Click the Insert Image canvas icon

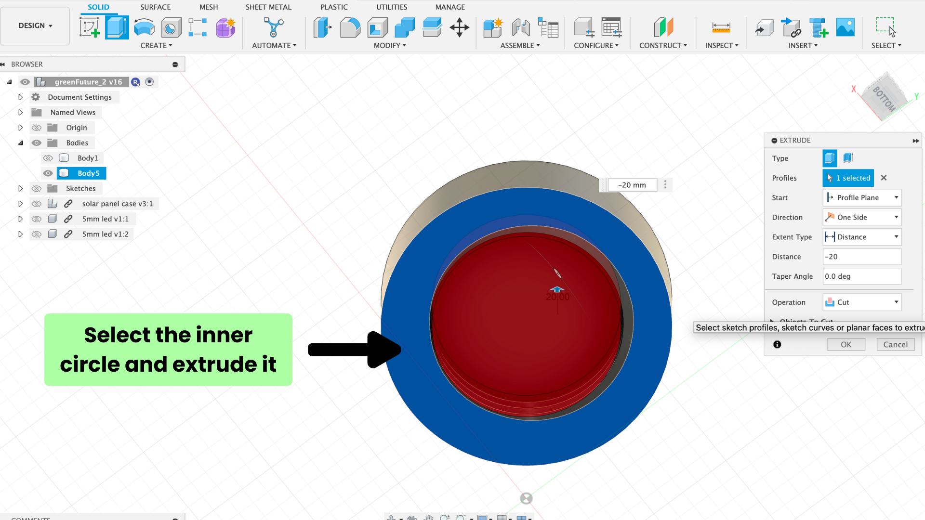point(846,27)
